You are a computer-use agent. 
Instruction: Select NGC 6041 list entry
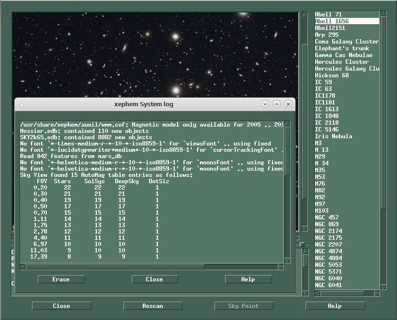347,285
